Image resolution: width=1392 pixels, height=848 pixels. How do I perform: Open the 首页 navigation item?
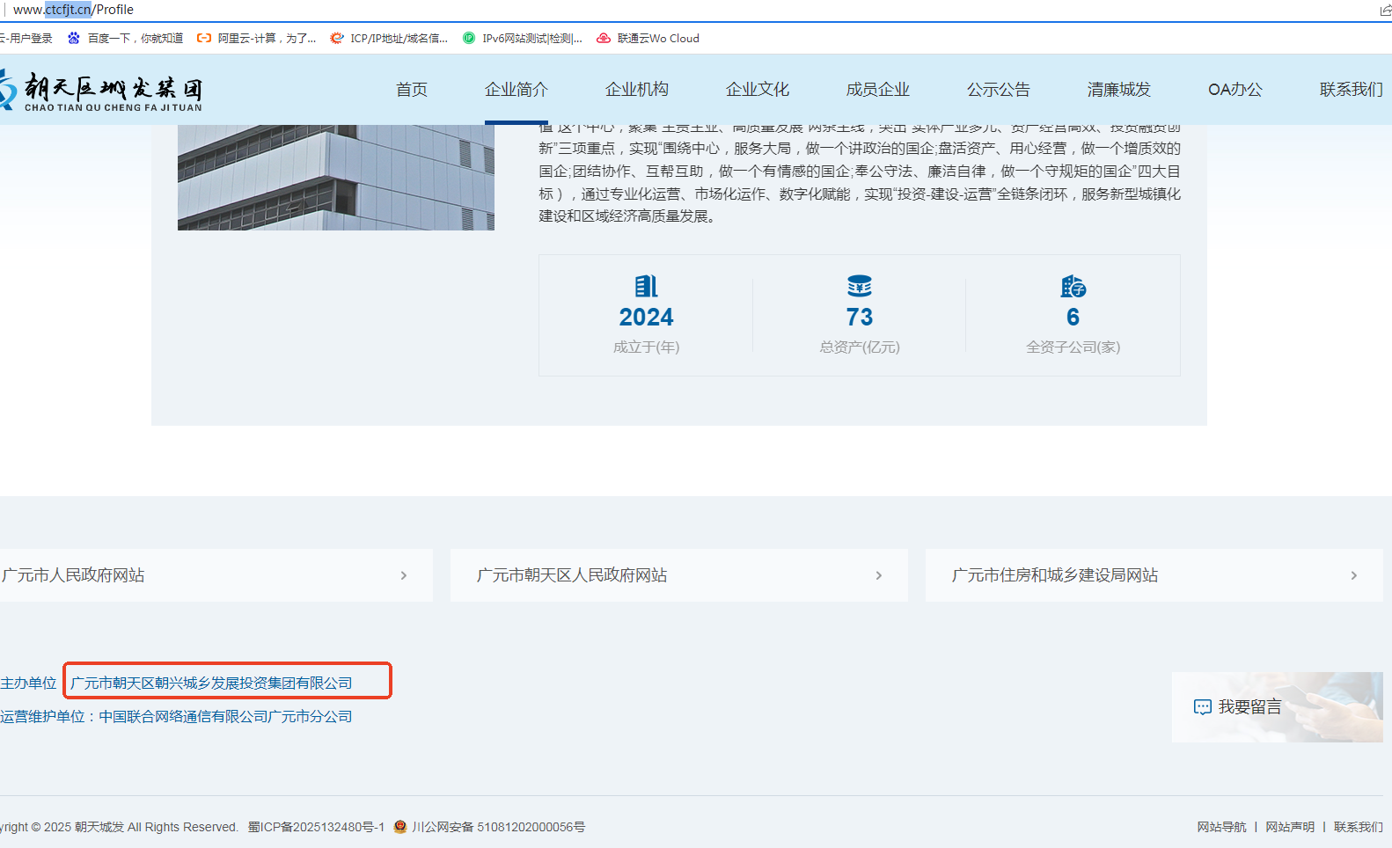point(412,90)
